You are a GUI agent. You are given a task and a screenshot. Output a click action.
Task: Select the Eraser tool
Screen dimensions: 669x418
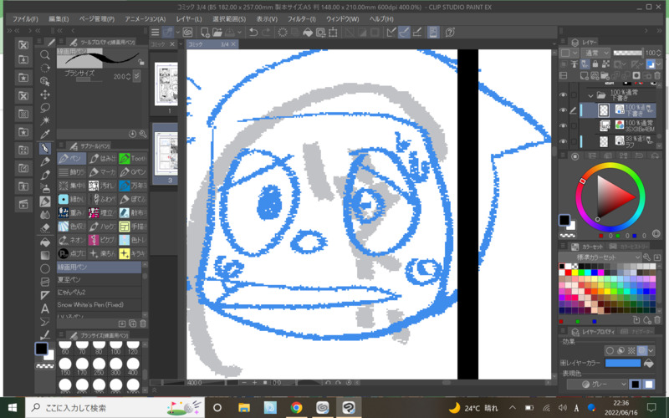(x=45, y=227)
